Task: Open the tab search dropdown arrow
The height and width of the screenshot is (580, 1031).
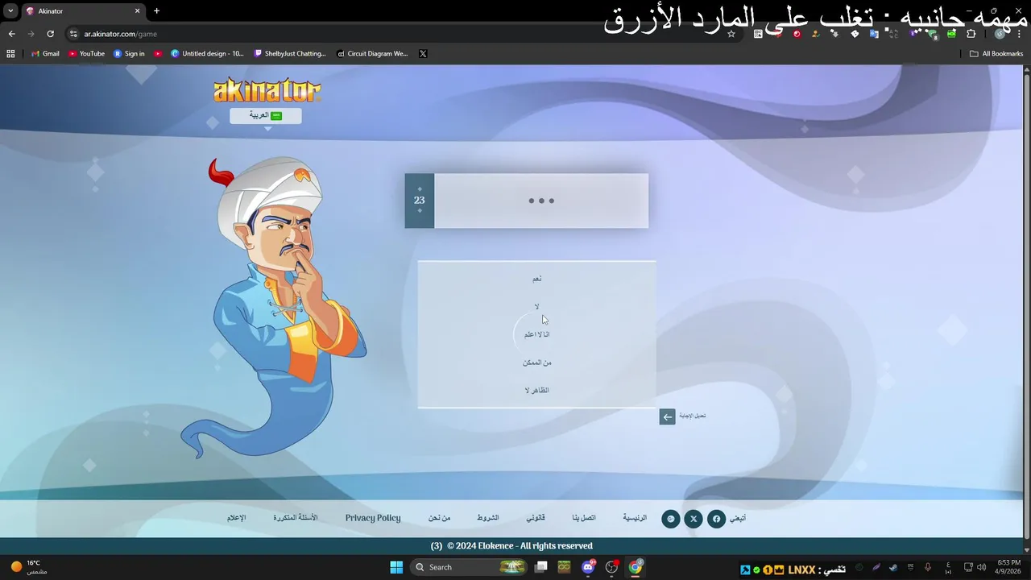Action: point(10,11)
